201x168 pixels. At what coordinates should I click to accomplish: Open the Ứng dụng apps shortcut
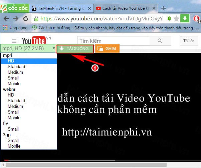click(x=15, y=28)
